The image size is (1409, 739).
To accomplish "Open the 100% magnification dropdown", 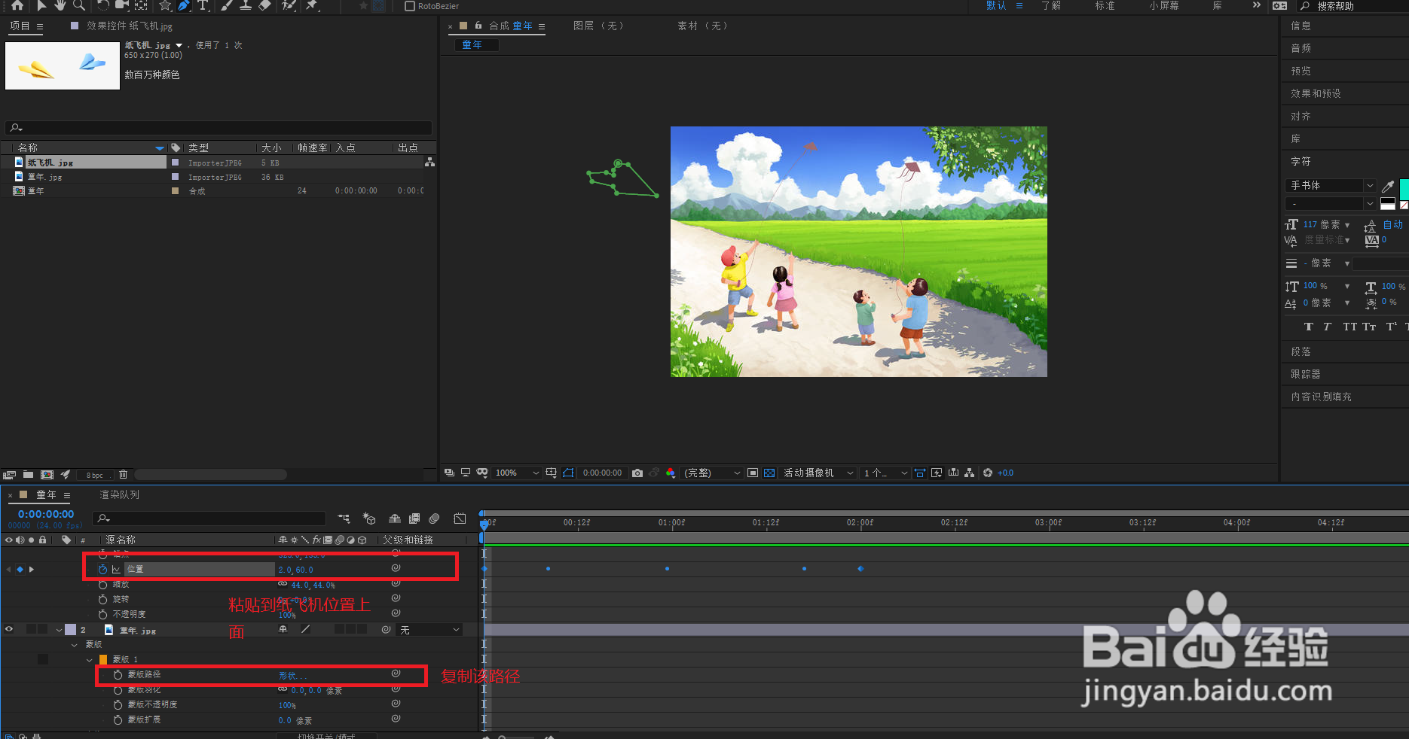I will pos(518,473).
